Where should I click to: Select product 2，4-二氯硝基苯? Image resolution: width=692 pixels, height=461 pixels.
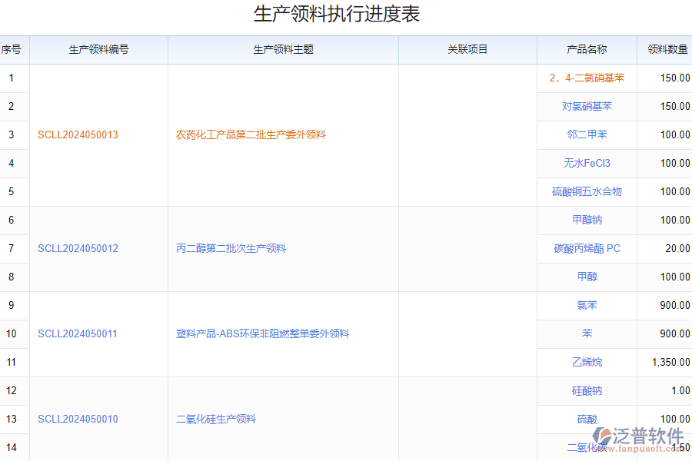coord(587,78)
